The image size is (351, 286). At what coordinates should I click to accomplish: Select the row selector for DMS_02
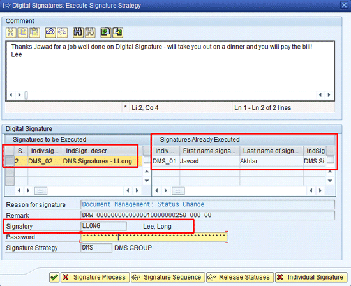pos(10,161)
